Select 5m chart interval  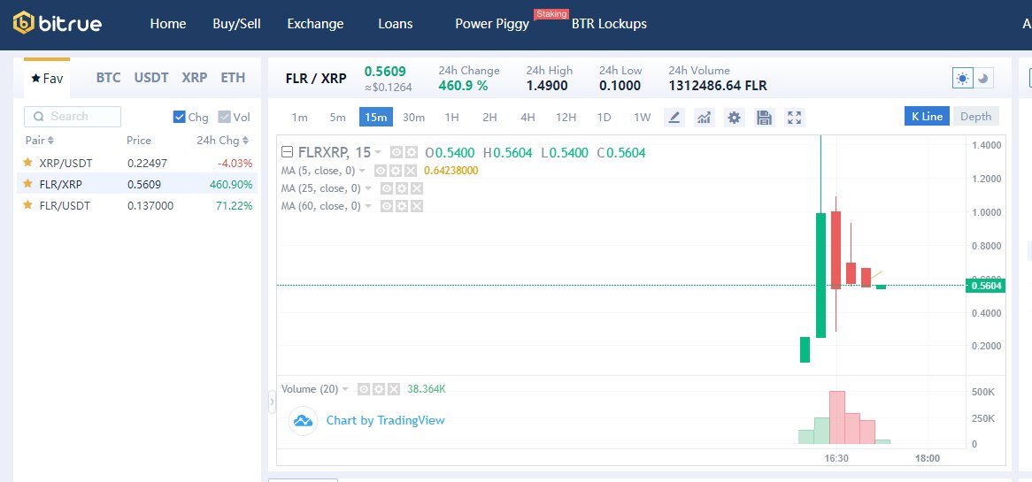(337, 117)
